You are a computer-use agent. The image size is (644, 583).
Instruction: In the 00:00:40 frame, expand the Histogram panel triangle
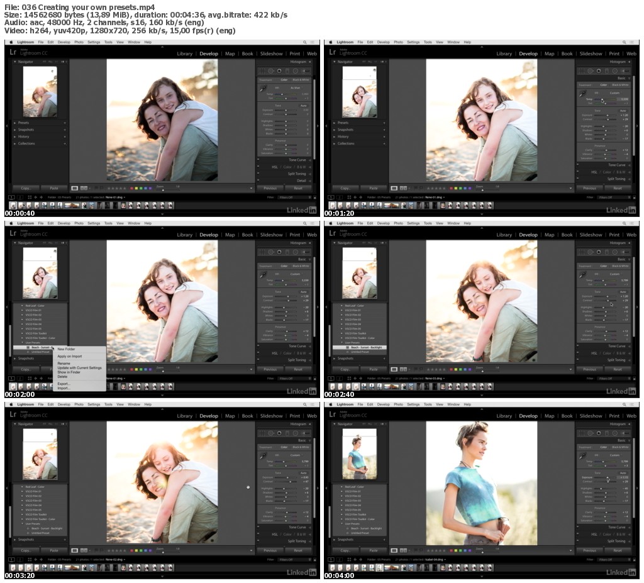pyautogui.click(x=309, y=62)
